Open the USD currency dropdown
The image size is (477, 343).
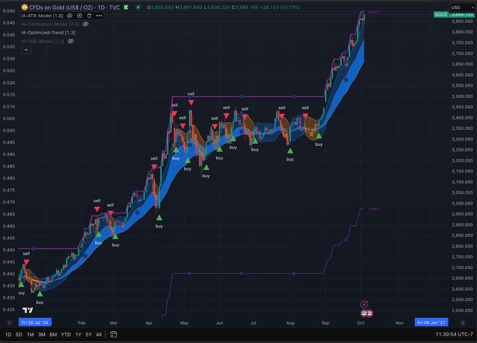[461, 7]
